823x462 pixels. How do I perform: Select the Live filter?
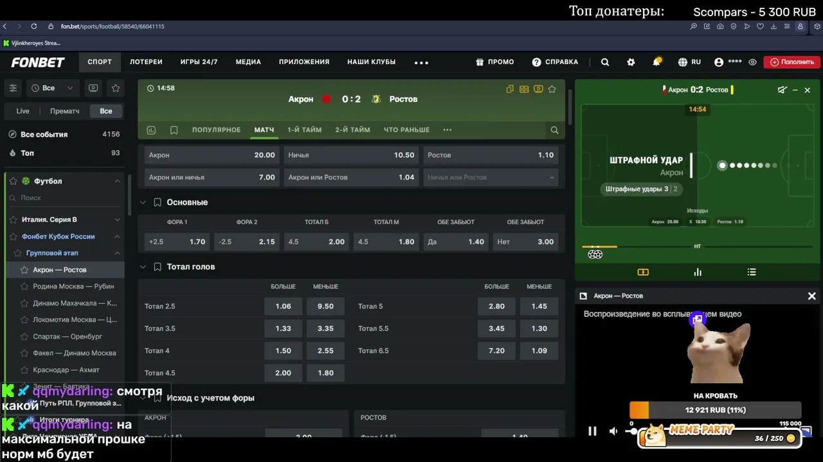pos(23,111)
